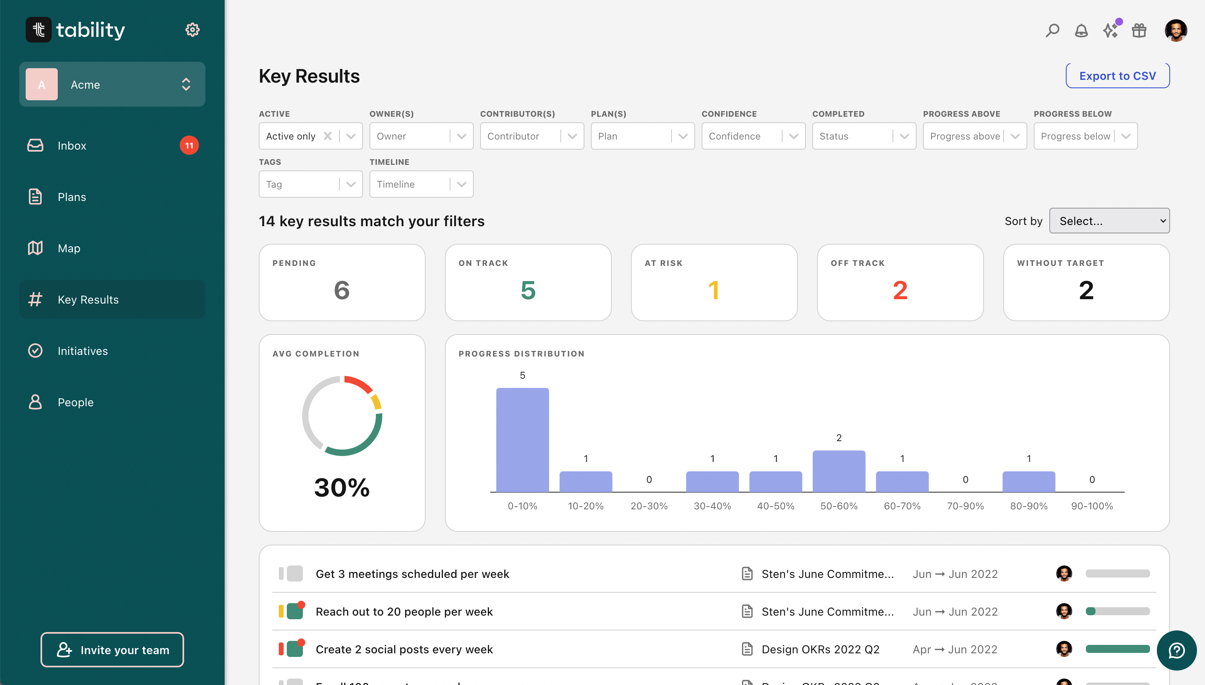Click Export to CSV button

pos(1117,76)
